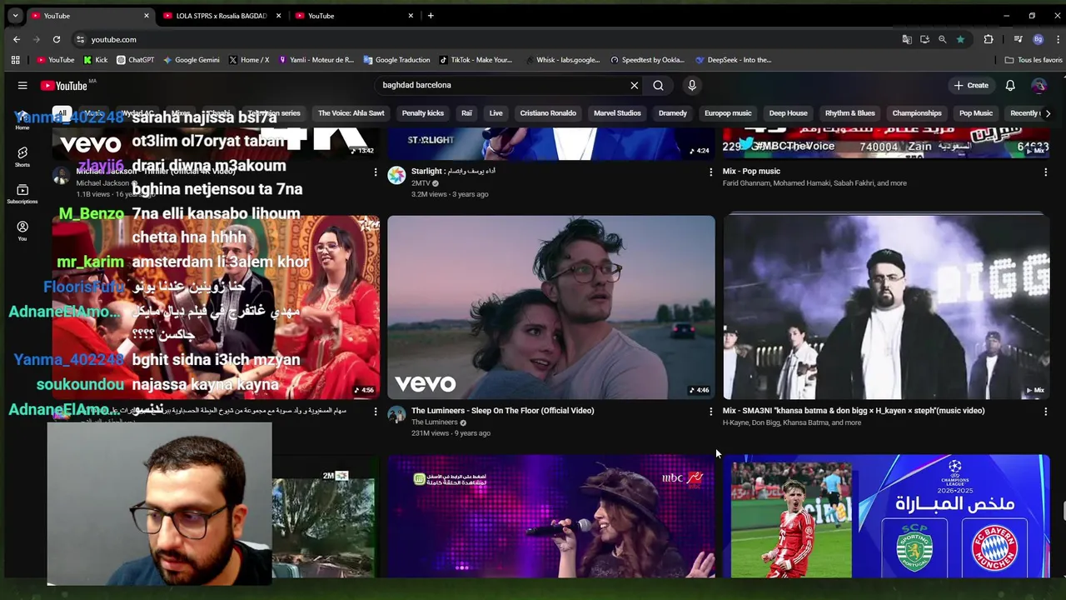Open the browser extensions puzzle icon
Viewport: 1066px width, 600px height.
(989, 39)
